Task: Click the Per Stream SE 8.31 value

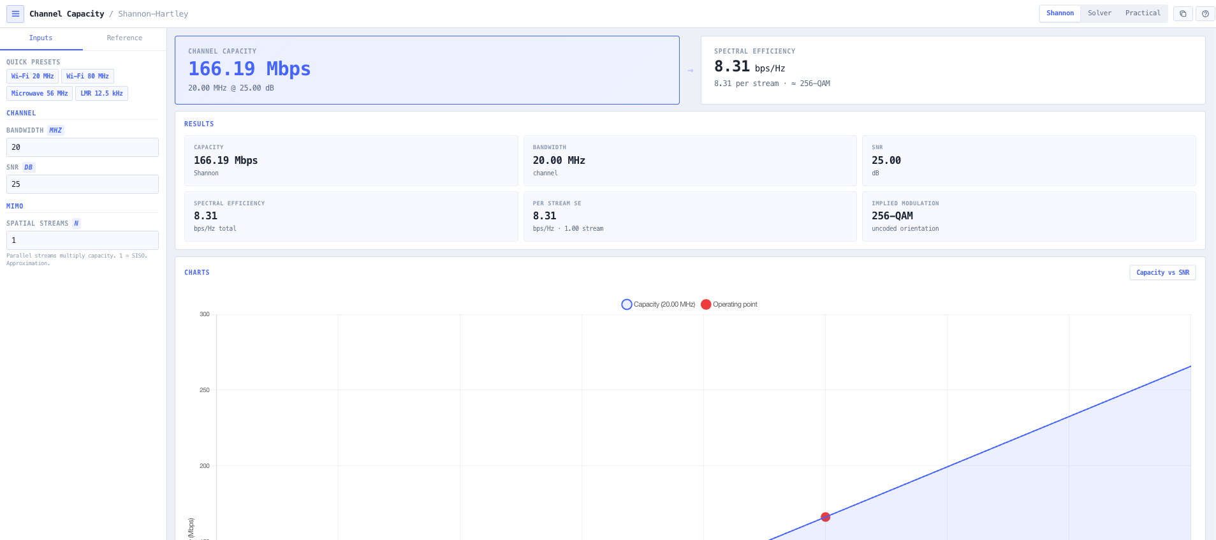Action: 545,216
